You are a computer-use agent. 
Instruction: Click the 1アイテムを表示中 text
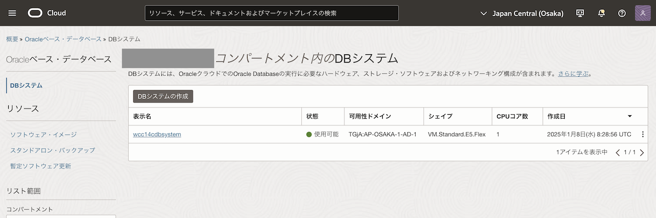click(x=582, y=152)
